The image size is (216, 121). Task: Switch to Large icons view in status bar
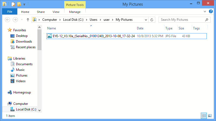[x=210, y=116]
